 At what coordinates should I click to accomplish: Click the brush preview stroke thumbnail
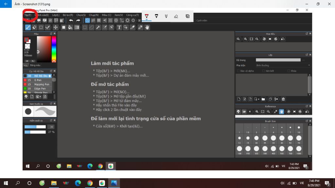point(45,111)
